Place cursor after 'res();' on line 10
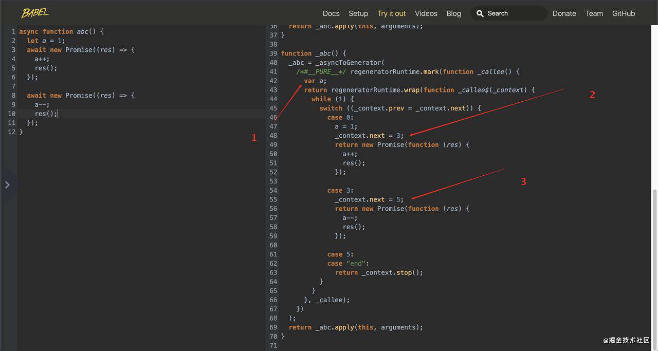This screenshot has width=658, height=351. pos(58,114)
